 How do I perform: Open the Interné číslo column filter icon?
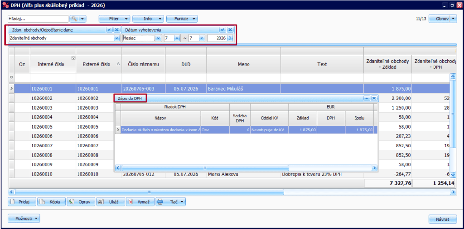(73, 57)
